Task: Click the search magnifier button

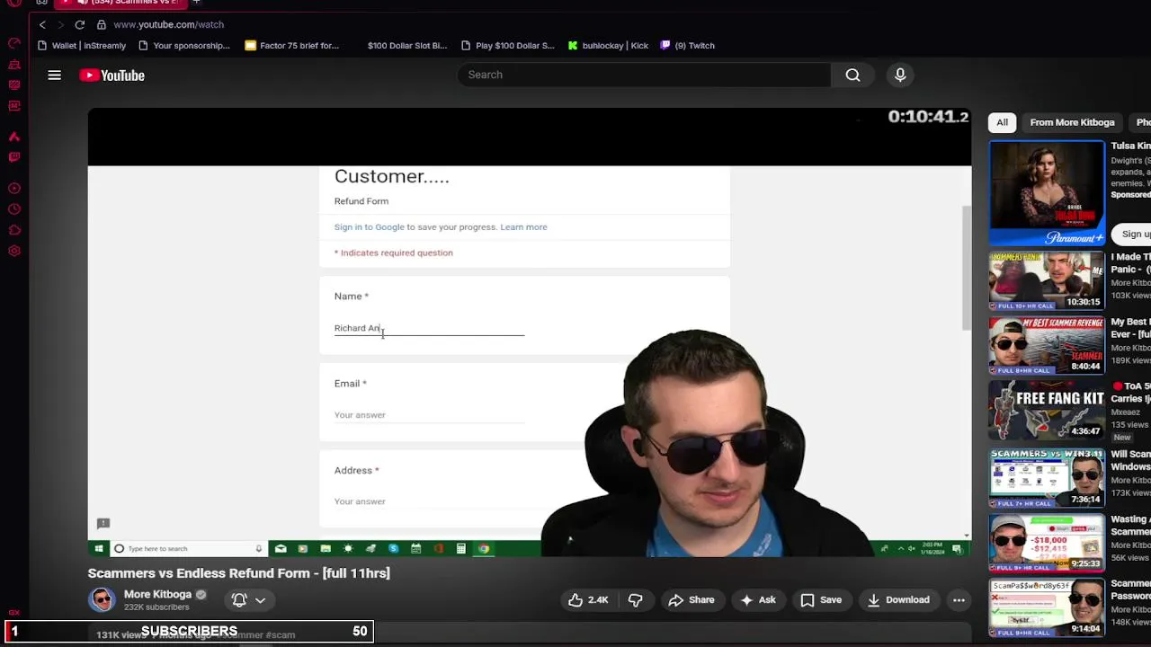Action: coord(852,75)
